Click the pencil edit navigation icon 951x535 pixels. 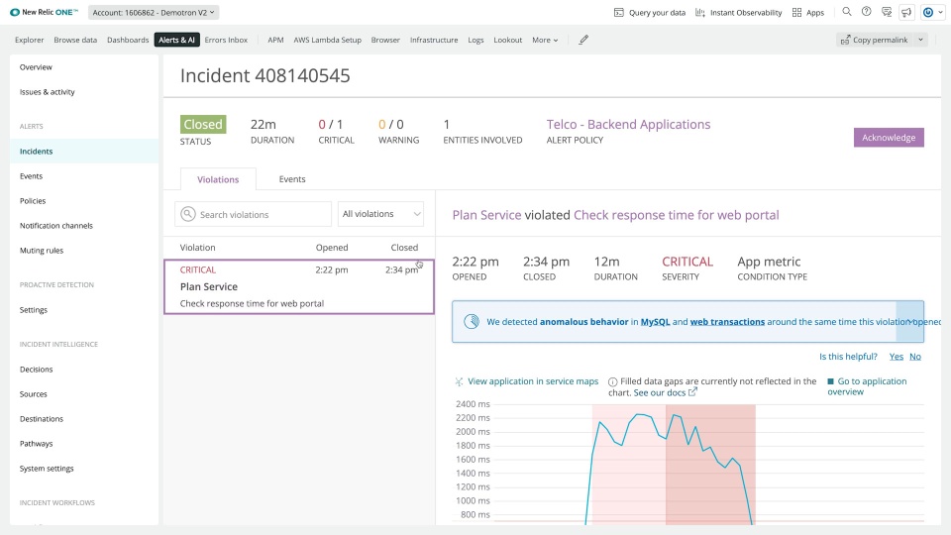583,40
